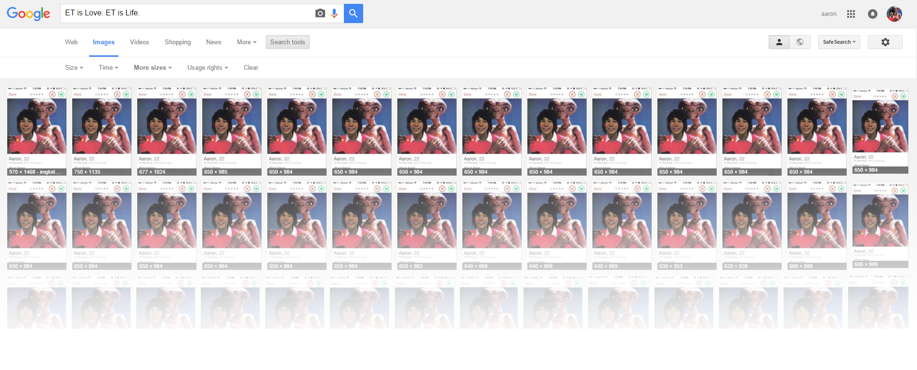
Task: Show private results person icon
Action: [779, 42]
